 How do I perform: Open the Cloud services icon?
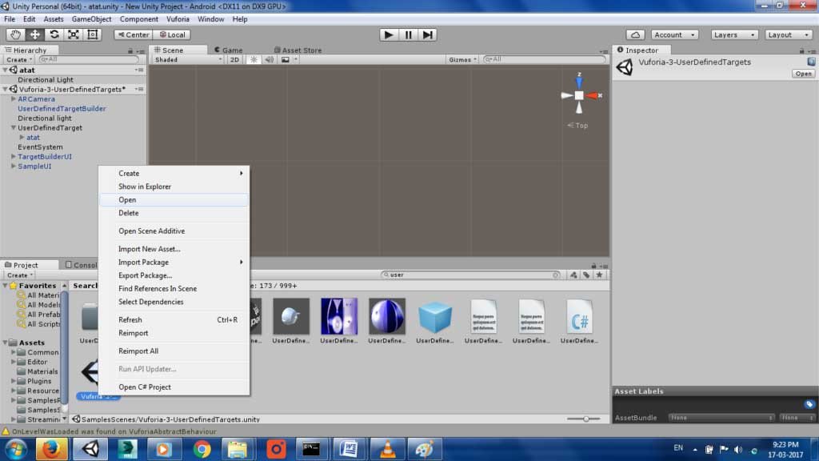(x=636, y=34)
